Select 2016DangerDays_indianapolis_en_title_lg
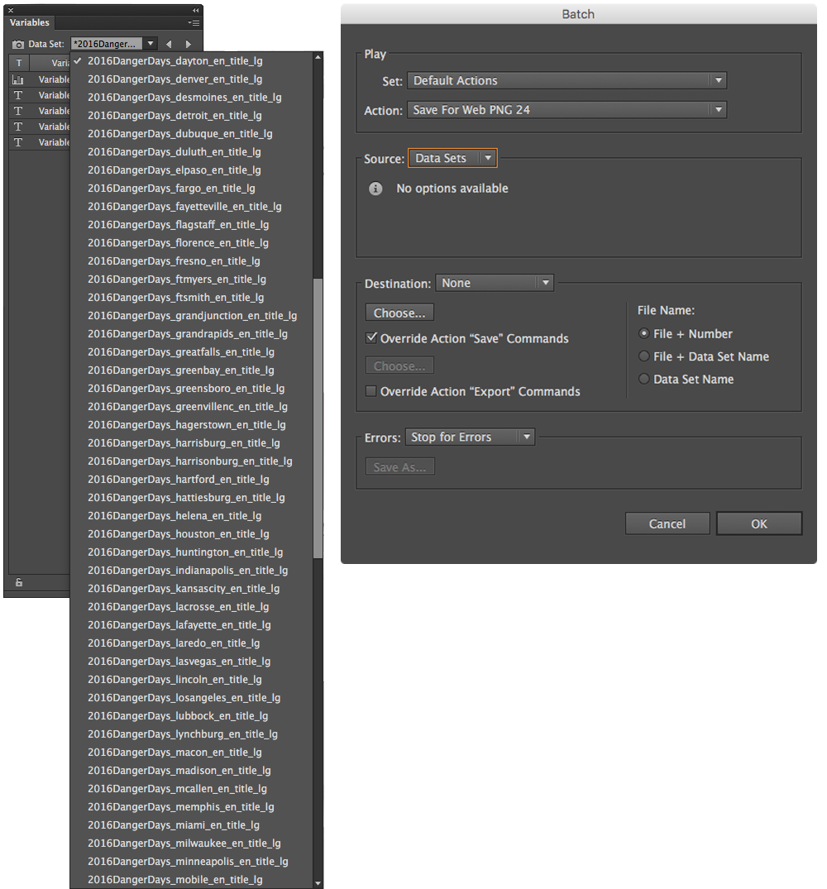Viewport: 827px width, 889px height. tap(191, 570)
